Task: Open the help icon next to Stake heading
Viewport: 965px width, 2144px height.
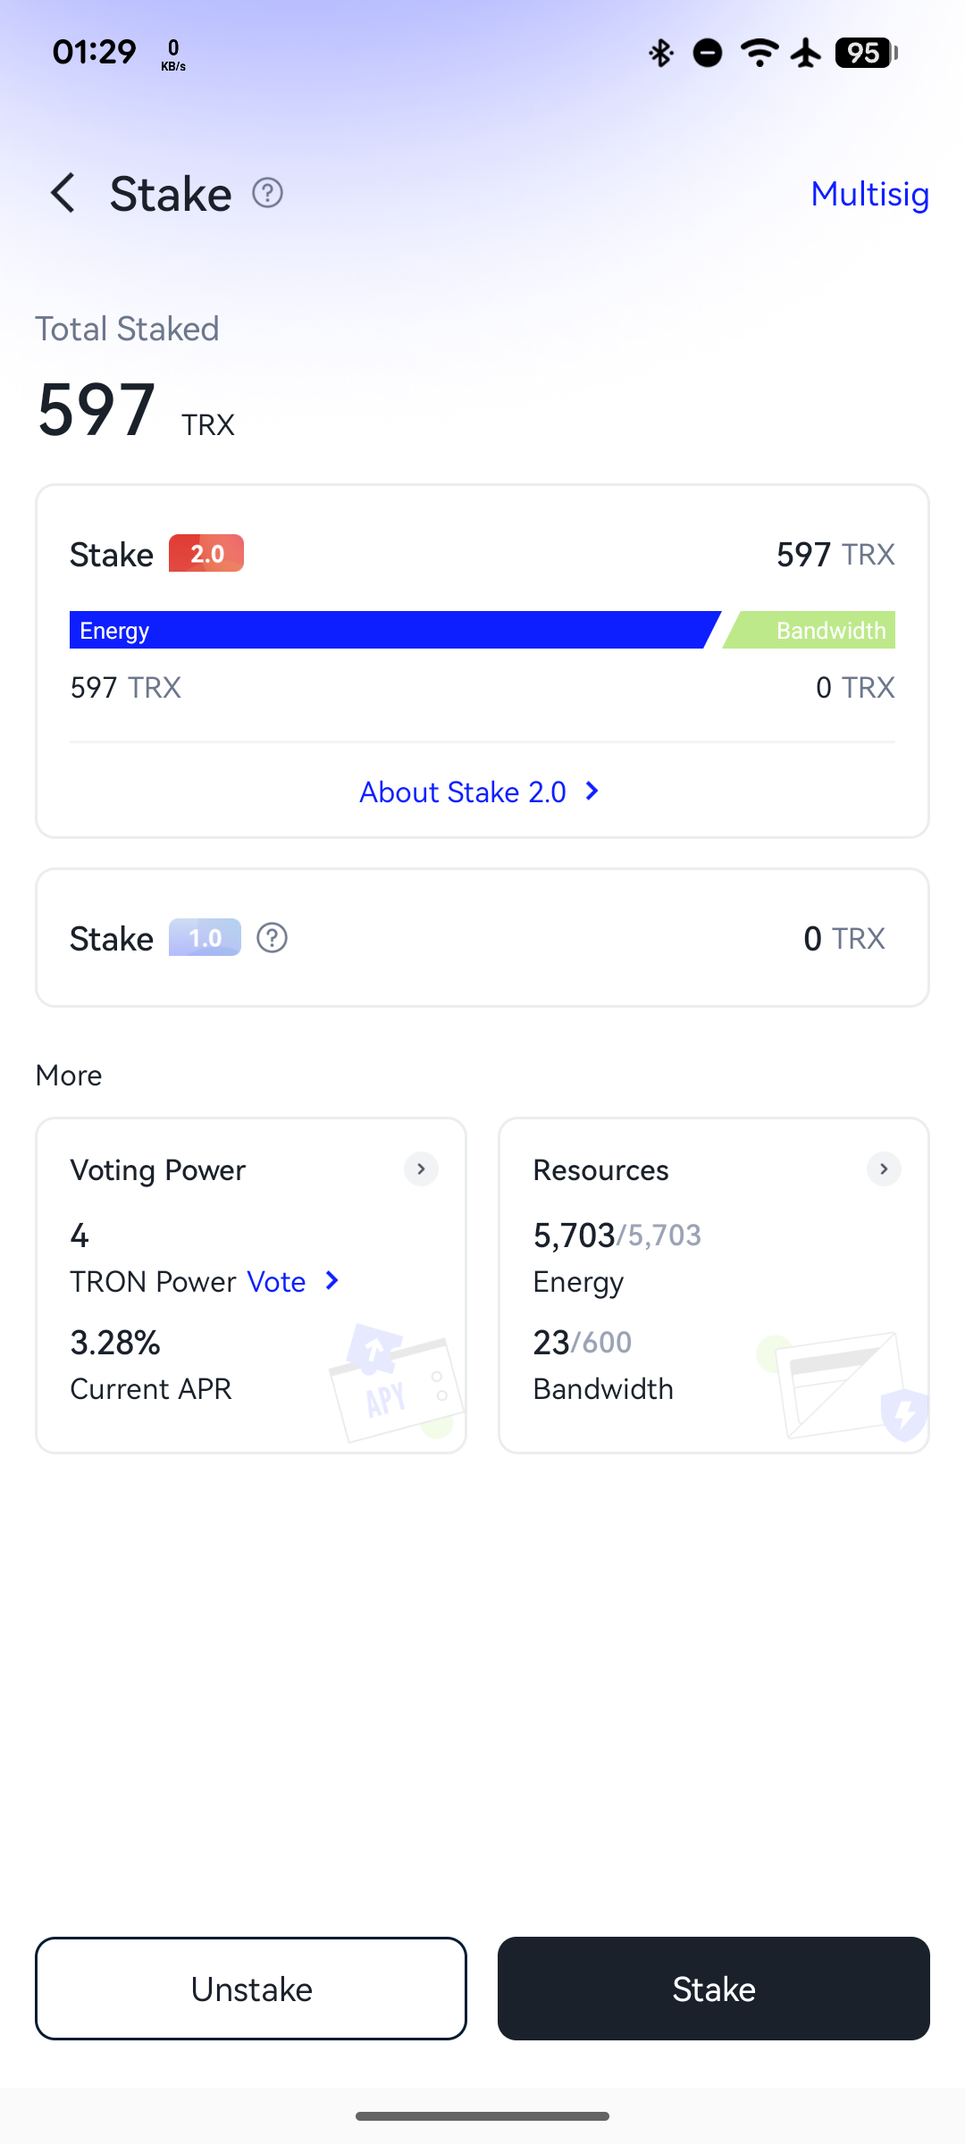Action: click(x=267, y=193)
